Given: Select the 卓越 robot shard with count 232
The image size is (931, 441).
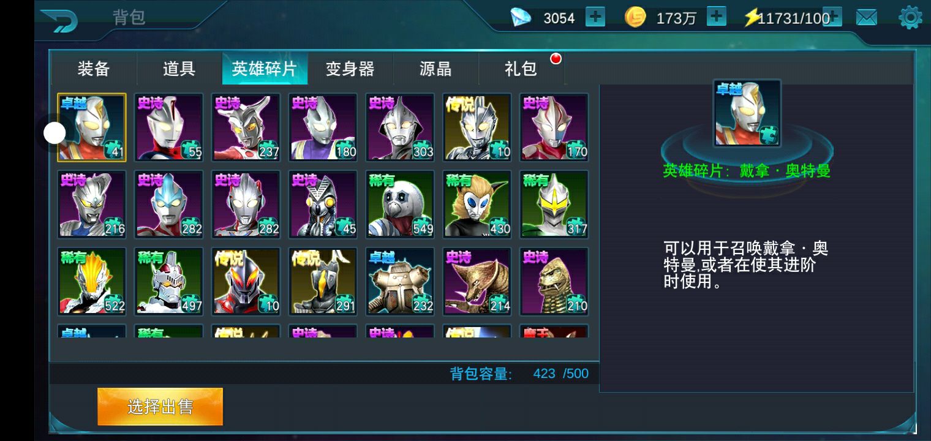Looking at the screenshot, I should point(400,282).
